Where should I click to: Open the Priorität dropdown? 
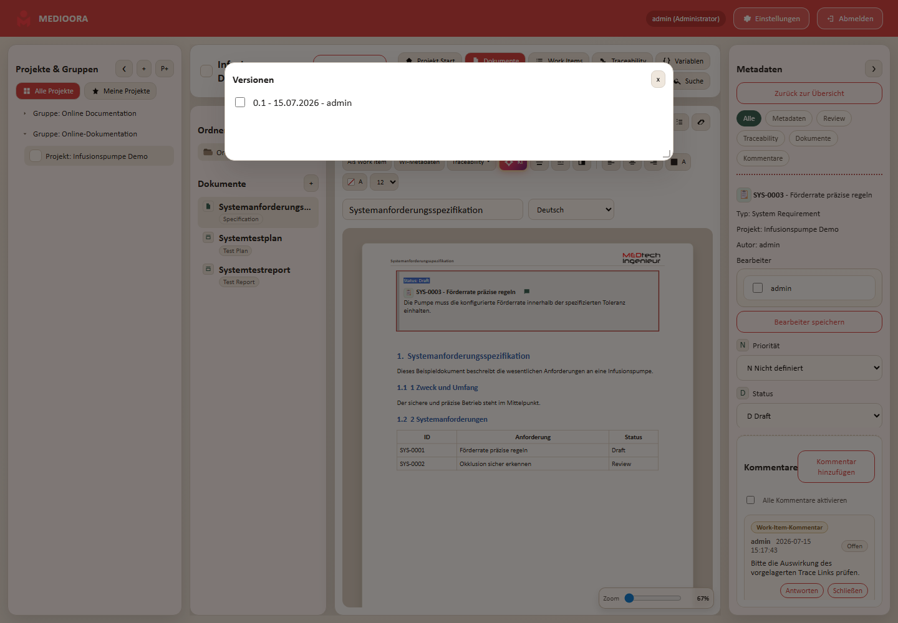[809, 368]
